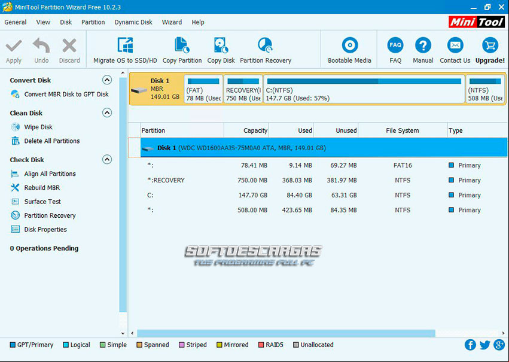509x362 pixels.
Task: Choose Delete All Partitions in sidebar
Action: 45,141
